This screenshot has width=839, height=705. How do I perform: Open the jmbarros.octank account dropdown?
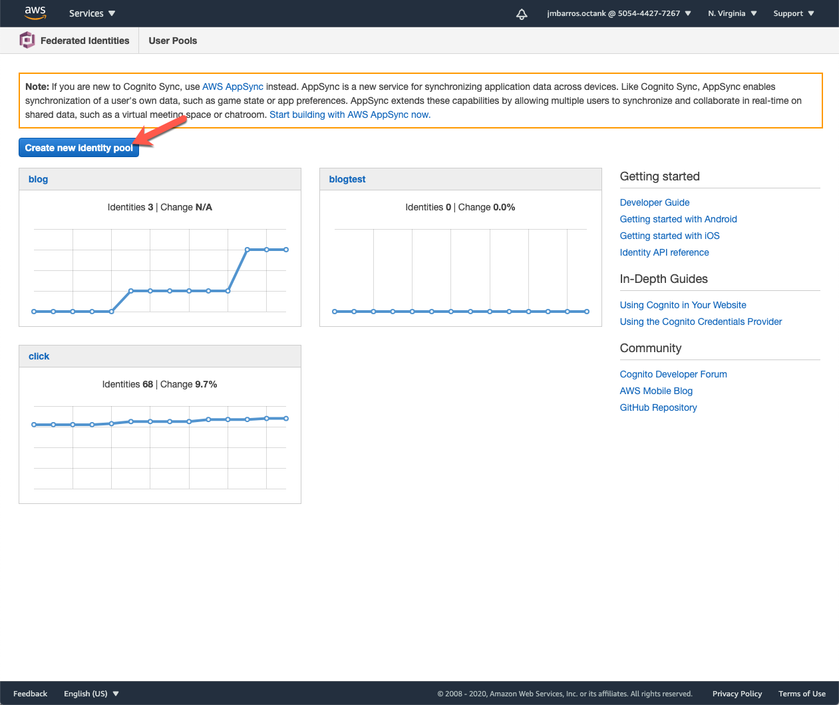pos(619,13)
